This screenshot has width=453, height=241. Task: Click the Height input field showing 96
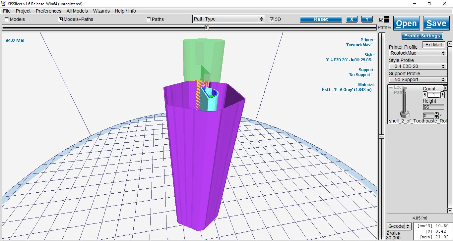pos(433,107)
